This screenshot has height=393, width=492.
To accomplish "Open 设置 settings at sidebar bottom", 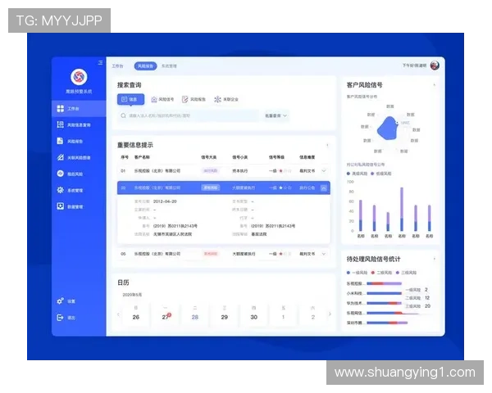I will coord(66,301).
